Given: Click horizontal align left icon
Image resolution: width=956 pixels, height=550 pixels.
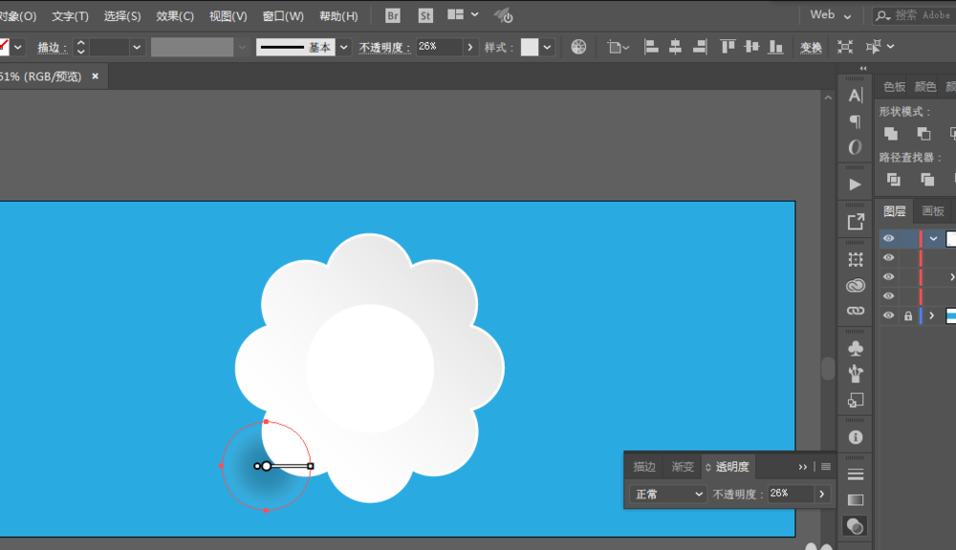Looking at the screenshot, I should coord(651,47).
